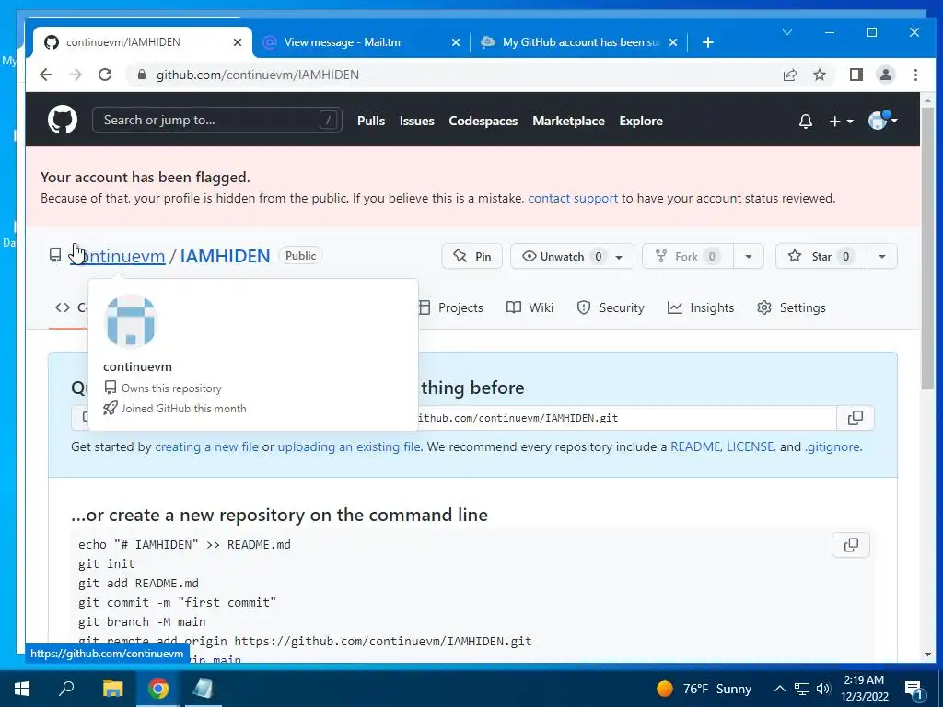
Task: Open the LICENSE link
Action: (x=750, y=446)
